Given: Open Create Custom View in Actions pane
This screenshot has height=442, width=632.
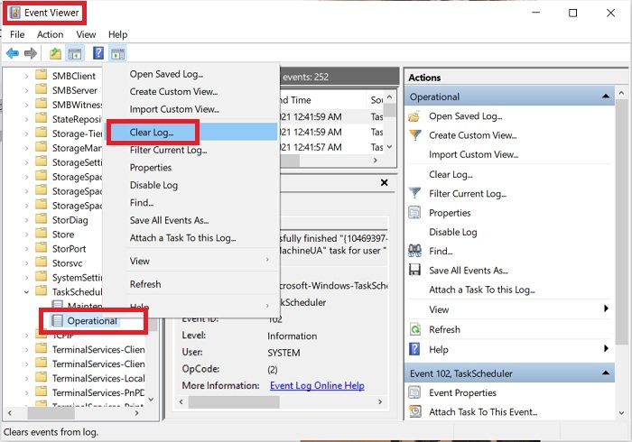Looking at the screenshot, I should (x=472, y=135).
